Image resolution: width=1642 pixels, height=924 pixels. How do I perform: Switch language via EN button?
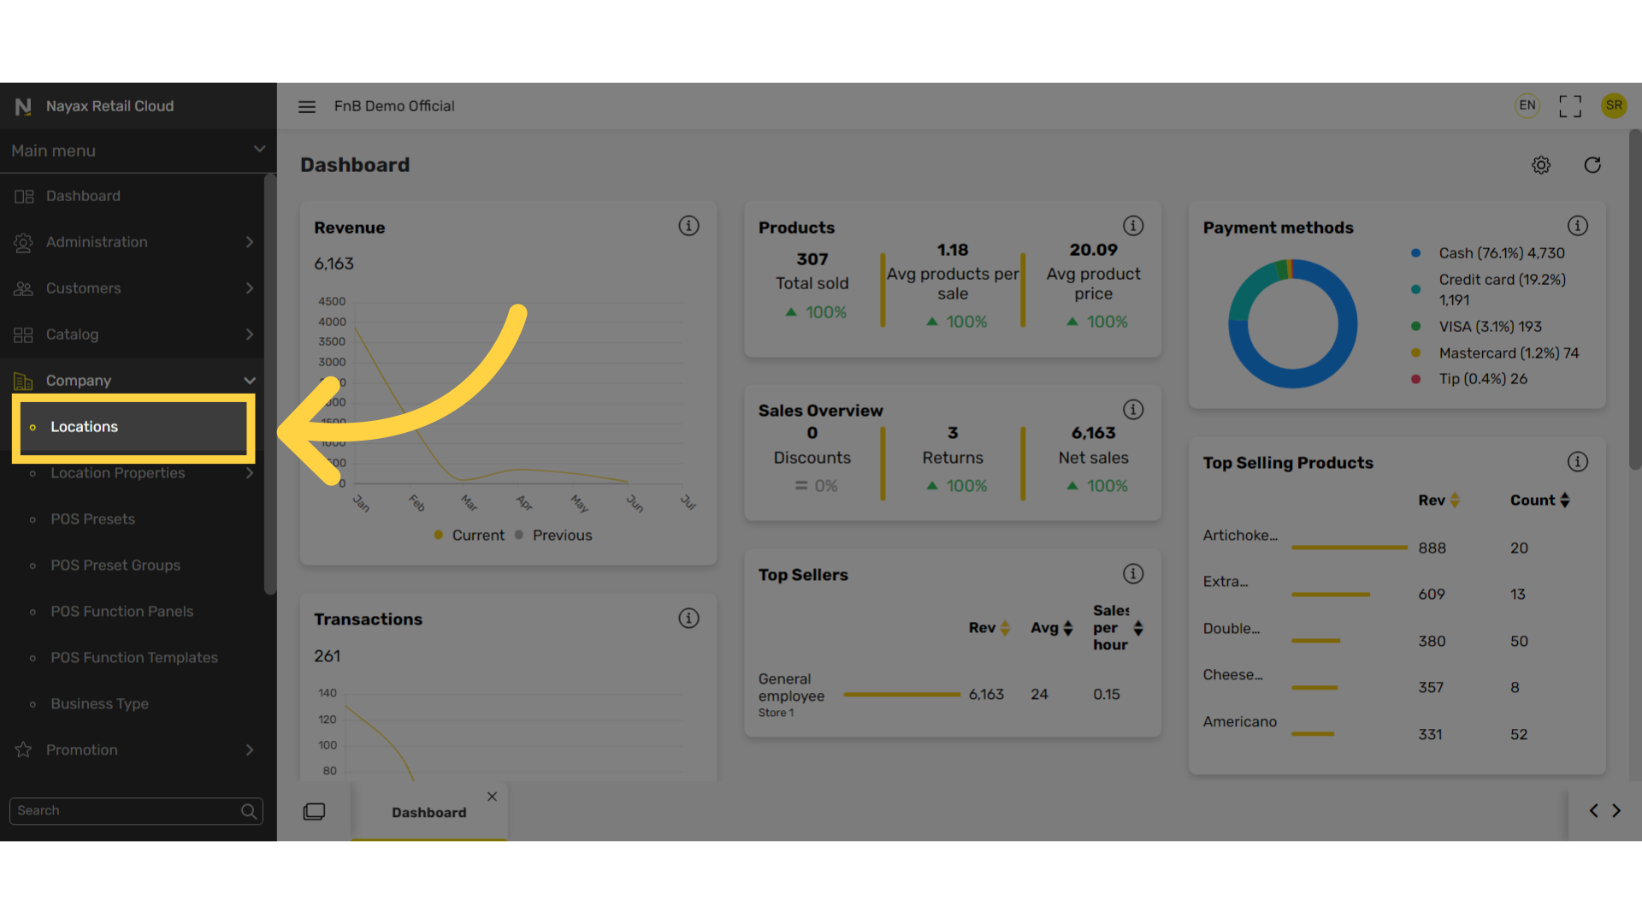tap(1527, 105)
